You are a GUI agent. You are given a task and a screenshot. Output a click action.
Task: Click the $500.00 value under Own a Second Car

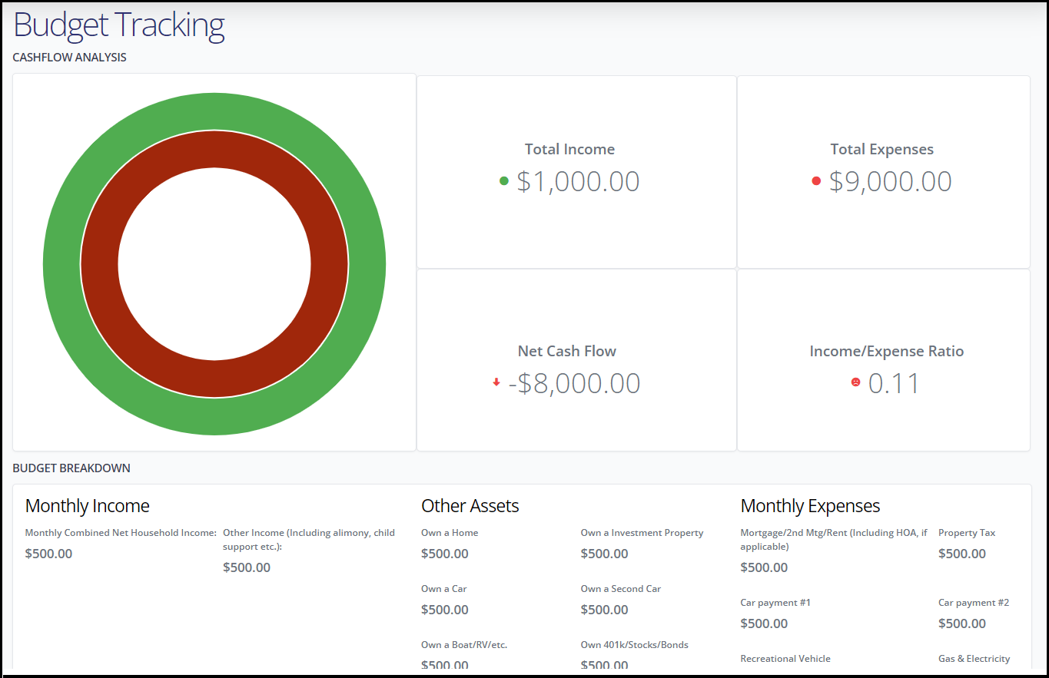click(605, 610)
